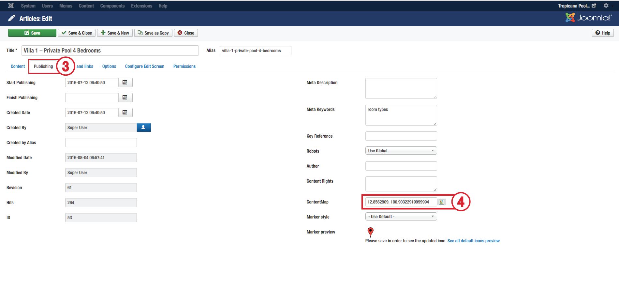Click the Joomla! brand logo

589,18
